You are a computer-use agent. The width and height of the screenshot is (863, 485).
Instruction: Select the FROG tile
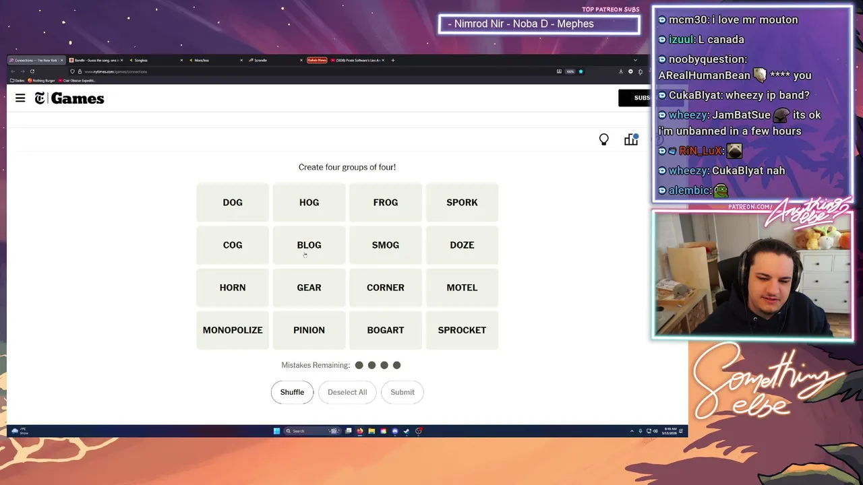pos(386,202)
